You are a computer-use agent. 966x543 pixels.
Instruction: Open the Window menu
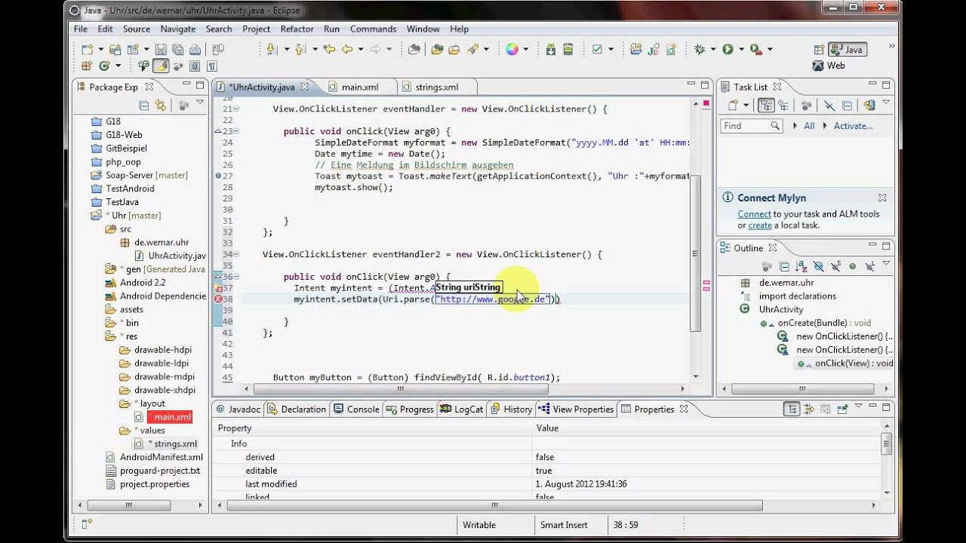pos(423,29)
